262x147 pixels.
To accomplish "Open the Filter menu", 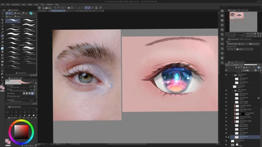I will tap(43, 4).
